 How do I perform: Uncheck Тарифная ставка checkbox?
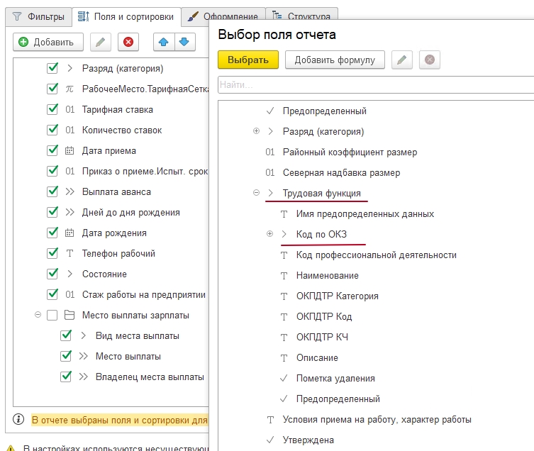point(52,109)
